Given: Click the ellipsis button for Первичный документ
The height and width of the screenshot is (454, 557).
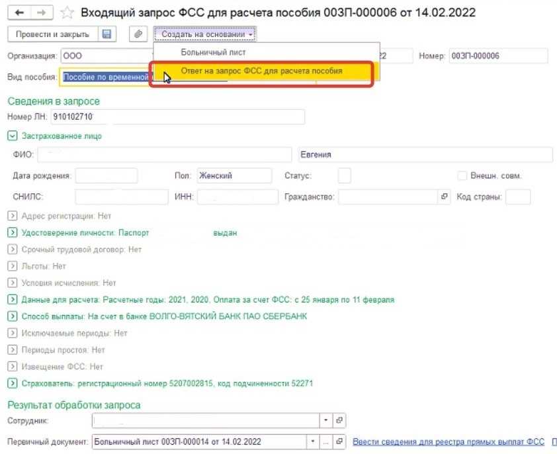Looking at the screenshot, I should tap(325, 441).
